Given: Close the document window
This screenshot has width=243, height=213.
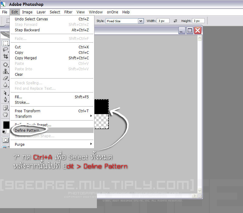Looking at the screenshot, I should click(198, 30).
